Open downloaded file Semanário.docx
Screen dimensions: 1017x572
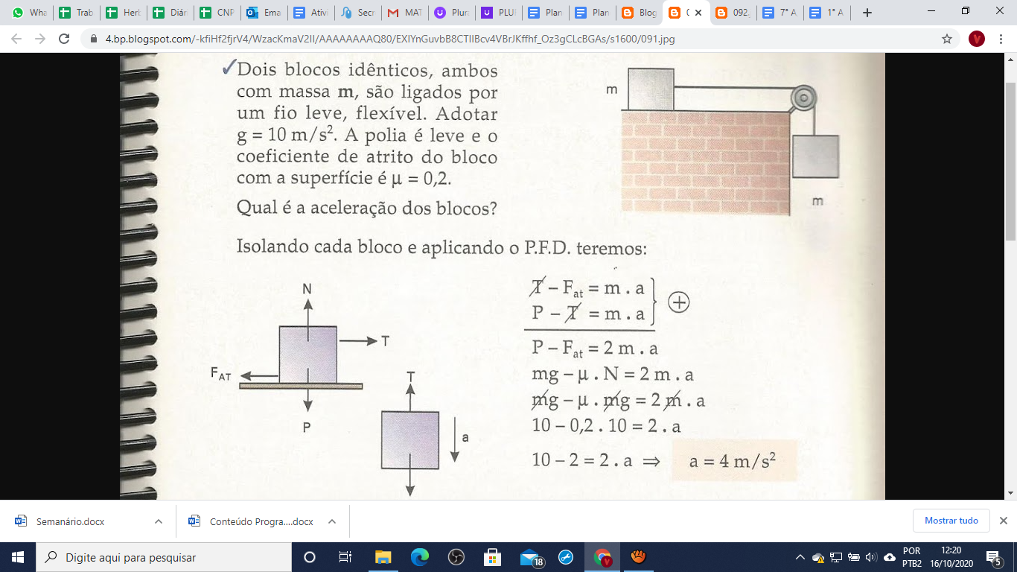coord(72,521)
